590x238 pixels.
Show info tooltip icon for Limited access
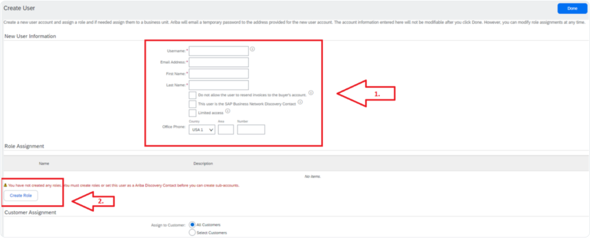[x=228, y=111]
